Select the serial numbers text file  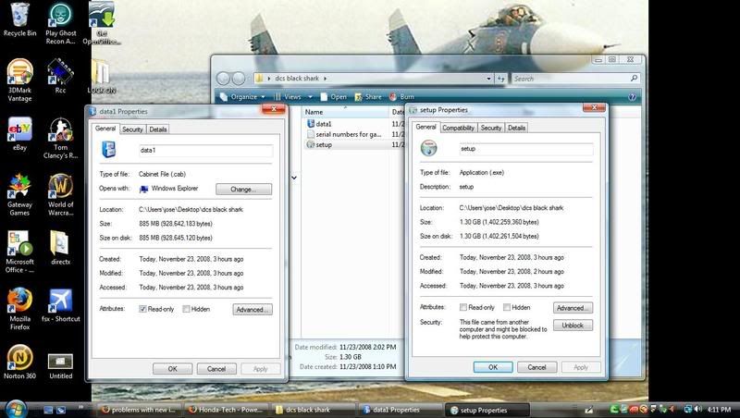pyautogui.click(x=349, y=134)
